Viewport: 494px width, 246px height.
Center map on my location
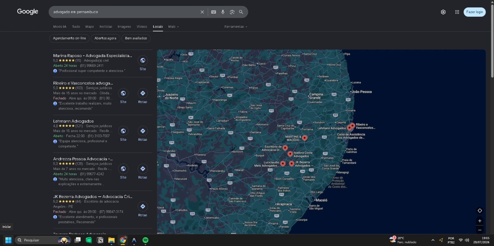pos(480,211)
